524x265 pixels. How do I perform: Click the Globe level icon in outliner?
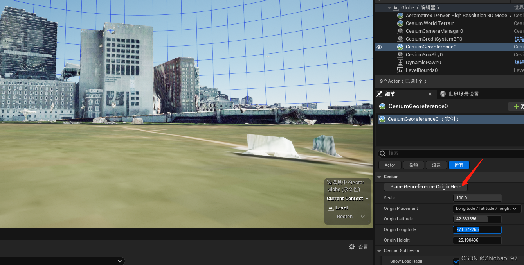coord(396,8)
